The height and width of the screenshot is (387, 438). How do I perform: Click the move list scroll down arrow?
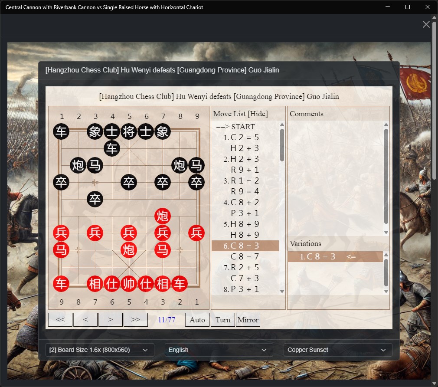282,291
